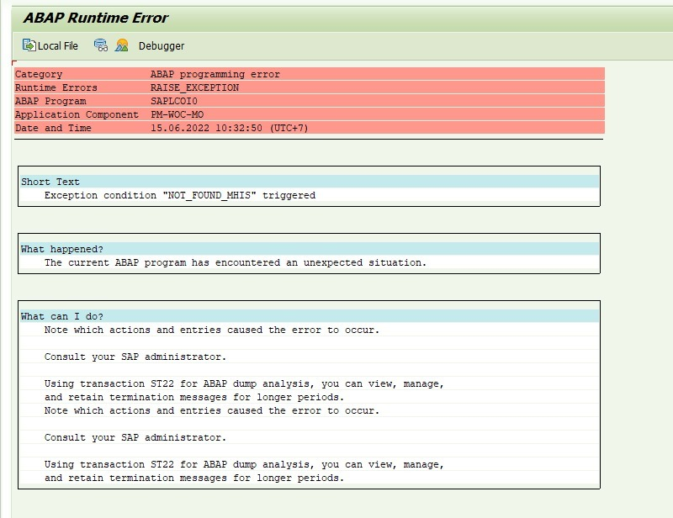Viewport: 673px width, 518px height.
Task: Select the What can I do? header
Action: tap(62, 316)
